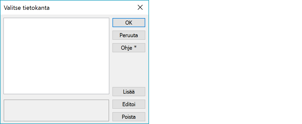Hit the Editoi button
302x124 pixels.
click(129, 104)
